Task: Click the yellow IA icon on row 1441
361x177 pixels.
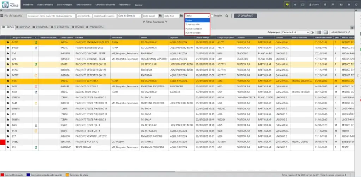Action: tap(36, 103)
